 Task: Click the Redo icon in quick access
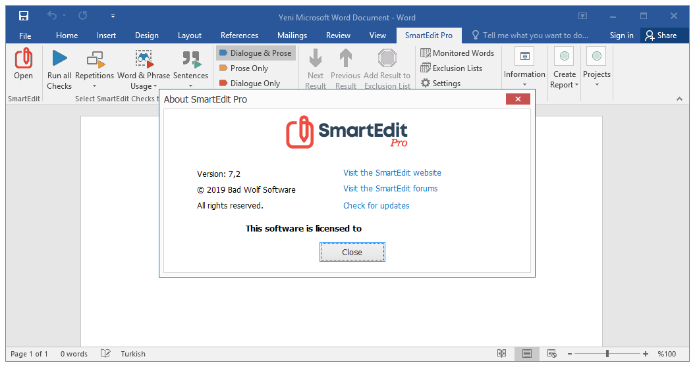pos(83,16)
